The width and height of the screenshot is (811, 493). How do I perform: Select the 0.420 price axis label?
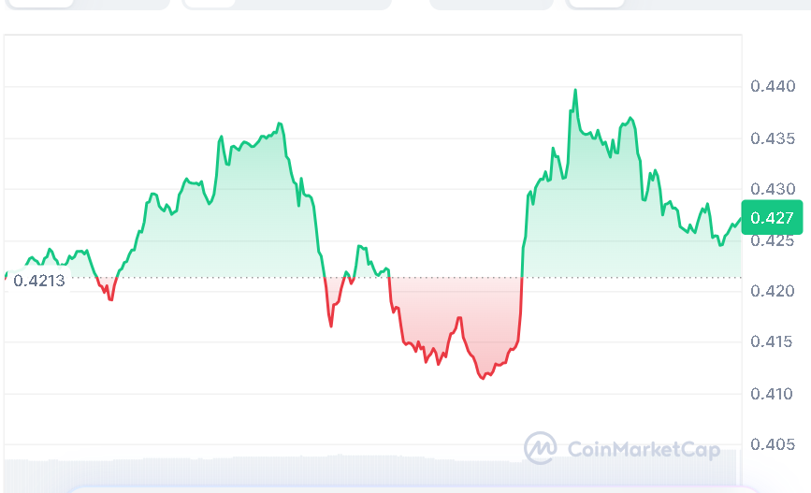click(x=773, y=292)
